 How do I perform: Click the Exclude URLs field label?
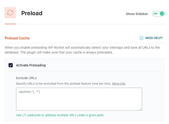[x=26, y=78]
